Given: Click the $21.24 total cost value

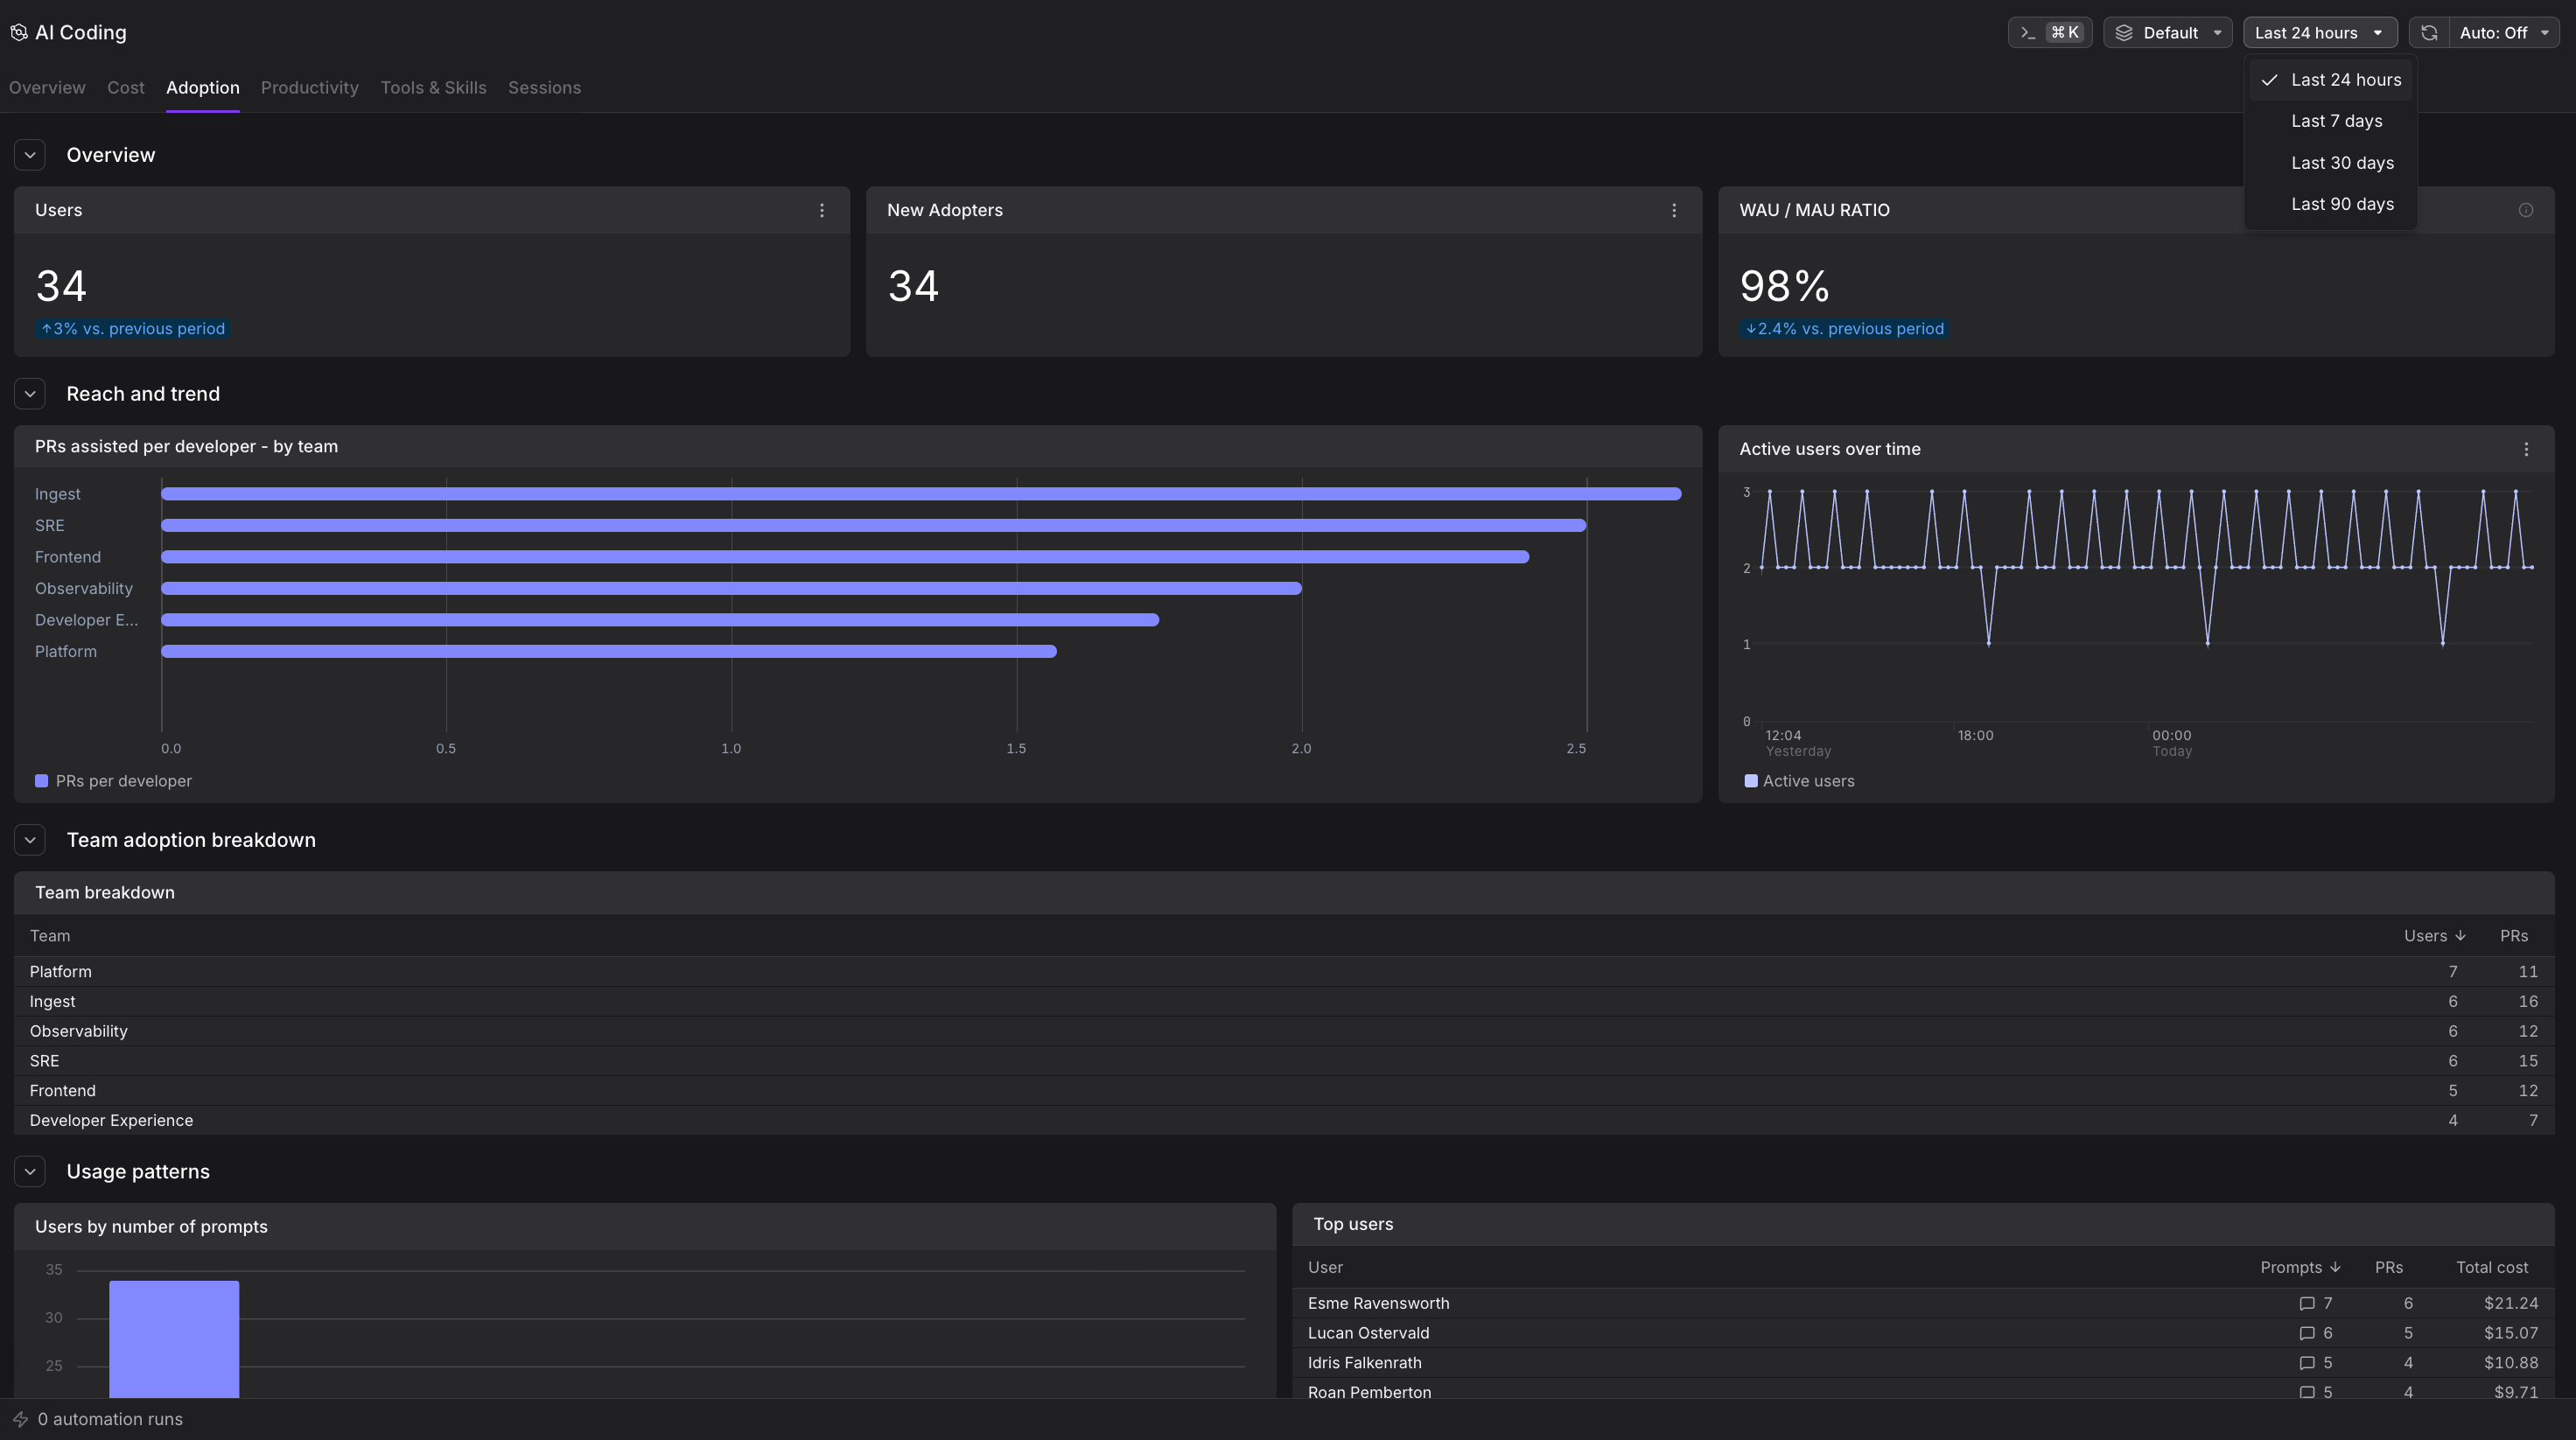Looking at the screenshot, I should coord(2511,1303).
